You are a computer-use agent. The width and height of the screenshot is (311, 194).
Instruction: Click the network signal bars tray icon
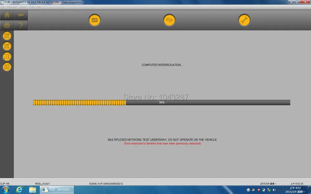click(280, 190)
